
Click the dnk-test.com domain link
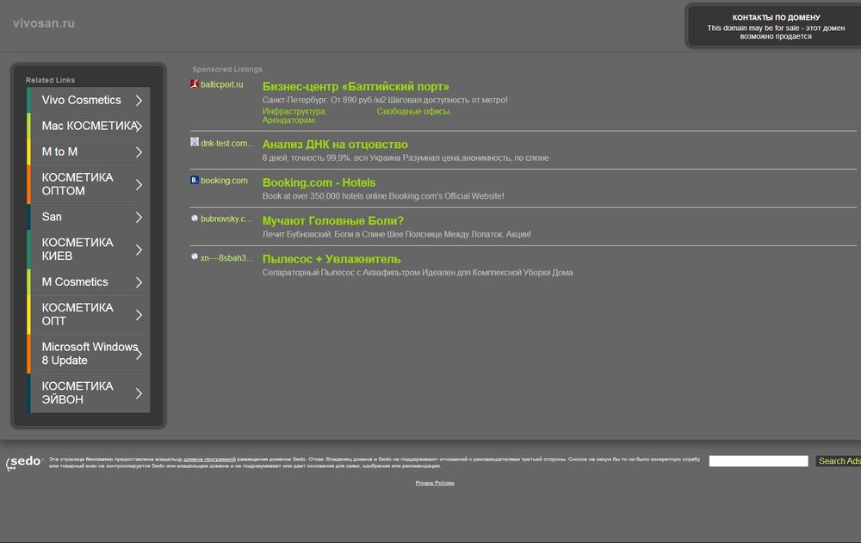pyautogui.click(x=227, y=144)
